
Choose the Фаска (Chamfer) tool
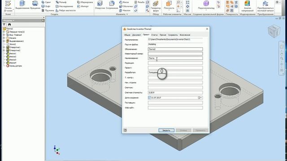tap(124, 2)
